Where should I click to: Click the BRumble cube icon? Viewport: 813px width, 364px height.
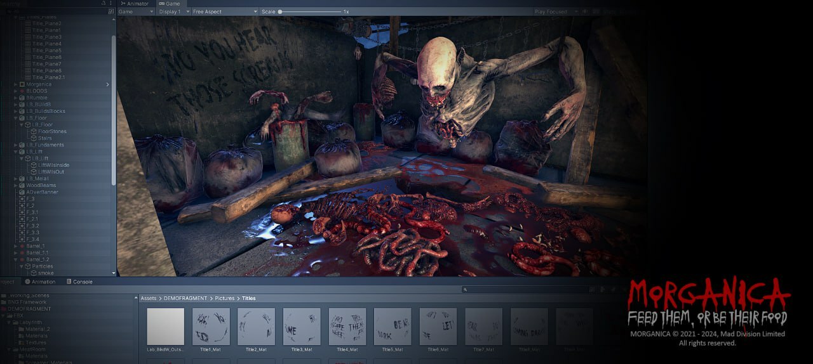click(22, 98)
